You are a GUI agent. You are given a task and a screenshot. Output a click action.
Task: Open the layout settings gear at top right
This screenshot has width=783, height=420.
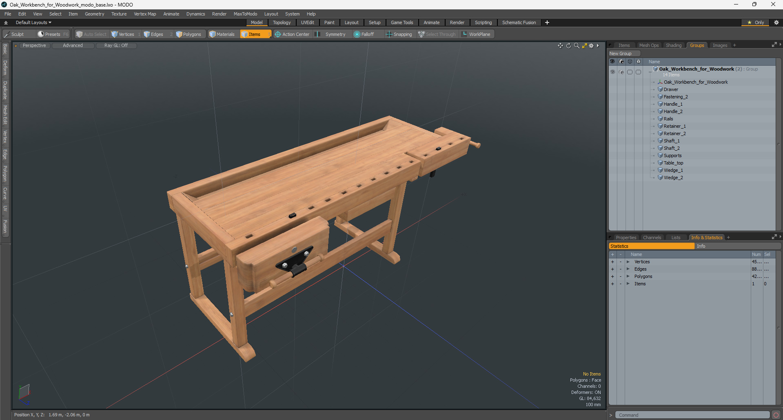click(776, 22)
